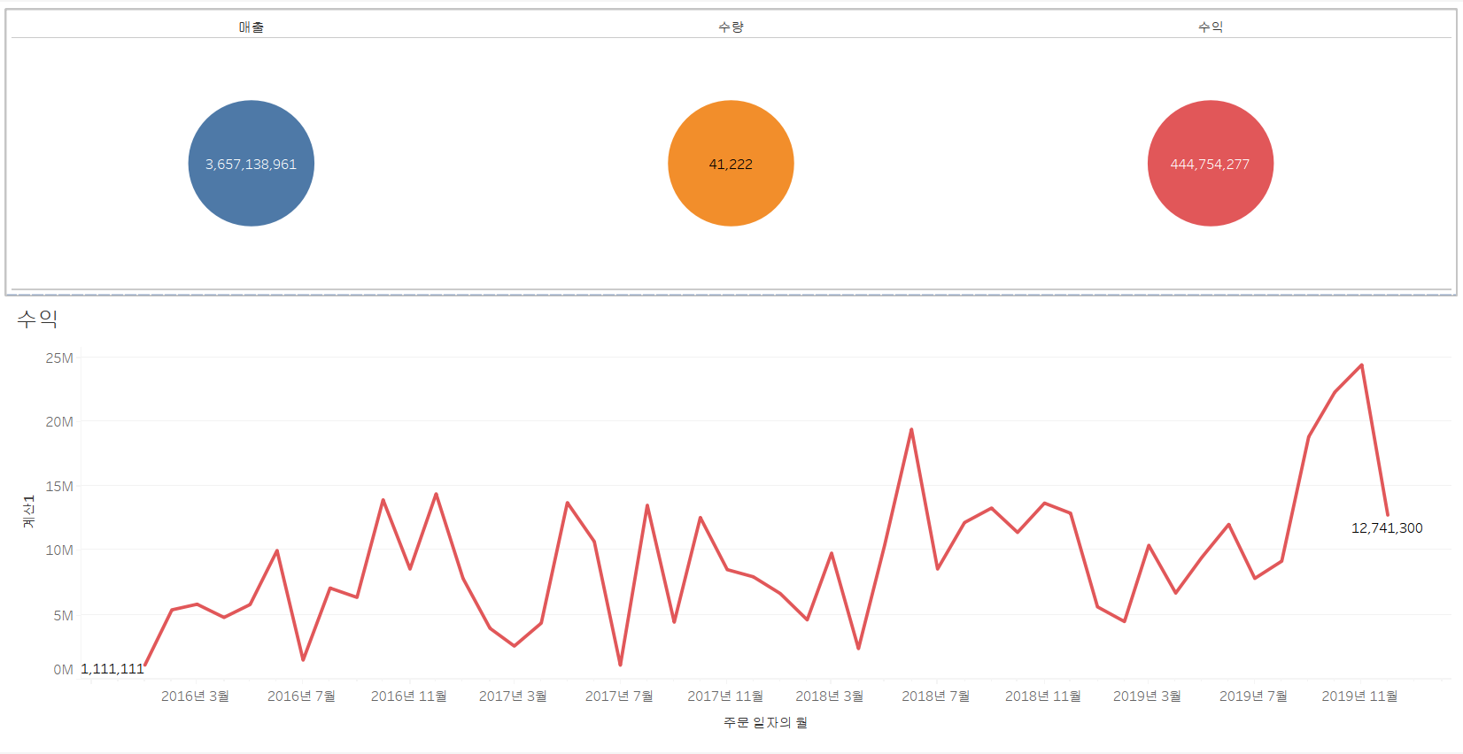The width and height of the screenshot is (1463, 754).
Task: Click the 2016년 7월 axis label
Action: [x=301, y=696]
